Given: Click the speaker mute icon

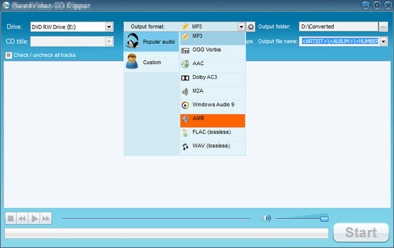Looking at the screenshot, I should [x=266, y=218].
